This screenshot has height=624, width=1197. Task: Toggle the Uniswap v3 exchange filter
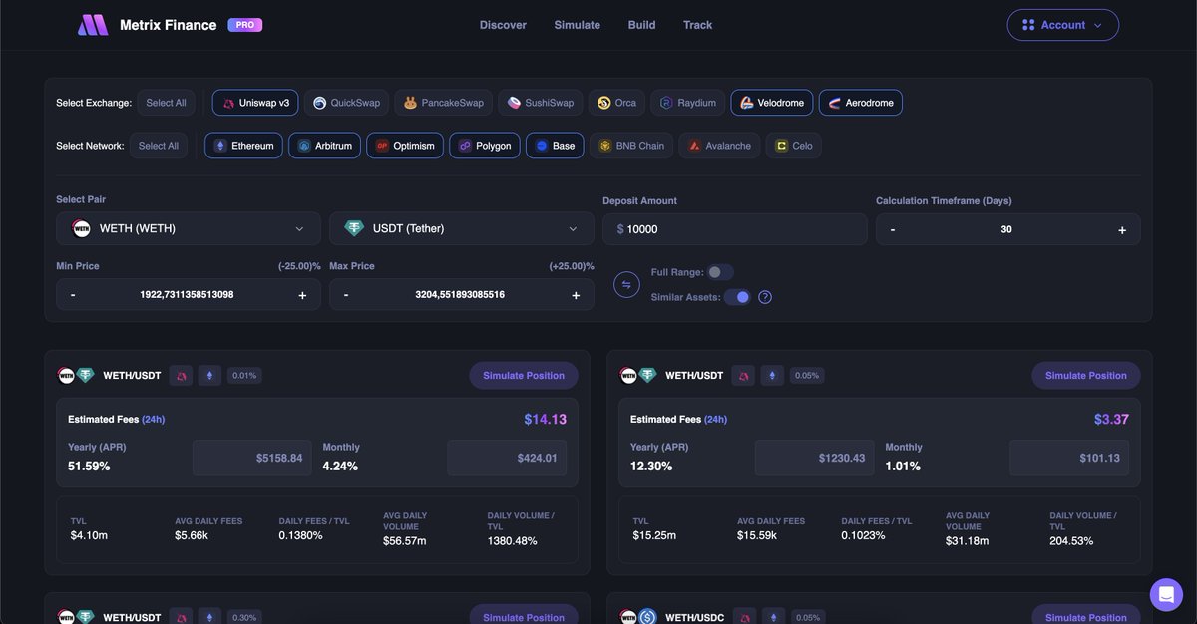click(x=255, y=103)
